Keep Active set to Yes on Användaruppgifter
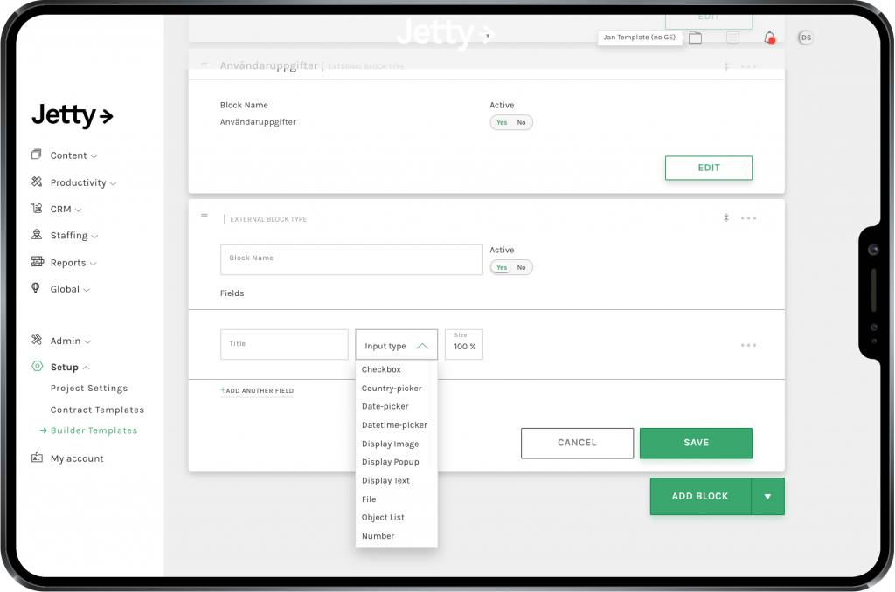 coord(503,122)
